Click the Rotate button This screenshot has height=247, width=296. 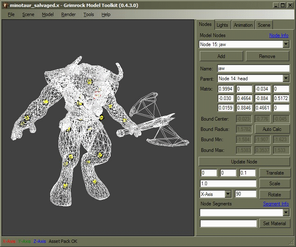click(275, 194)
